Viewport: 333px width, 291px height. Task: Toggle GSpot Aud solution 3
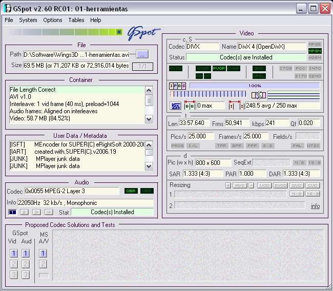[26, 275]
